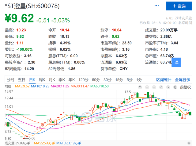Click the 13.51 high marker on chart

tap(128, 92)
